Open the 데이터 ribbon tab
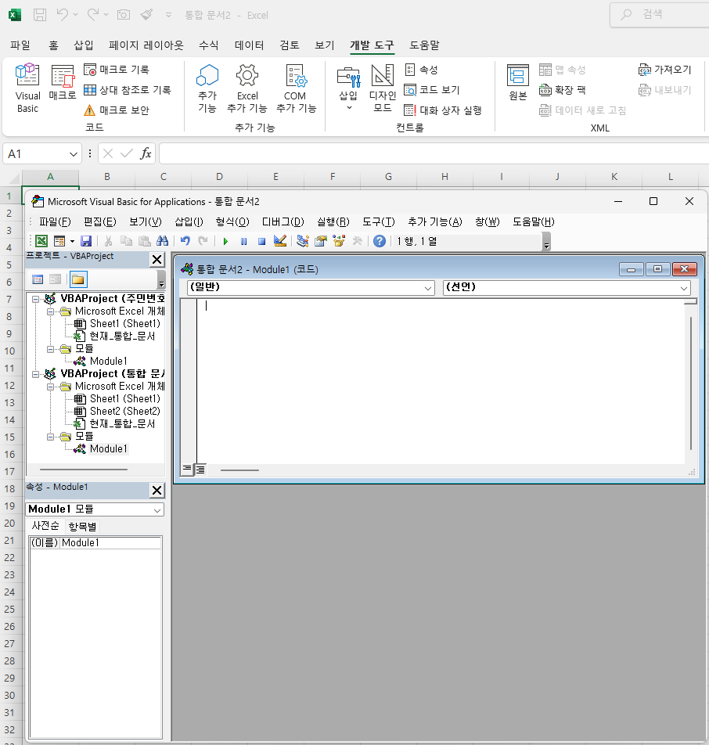This screenshot has width=709, height=745. tap(249, 45)
